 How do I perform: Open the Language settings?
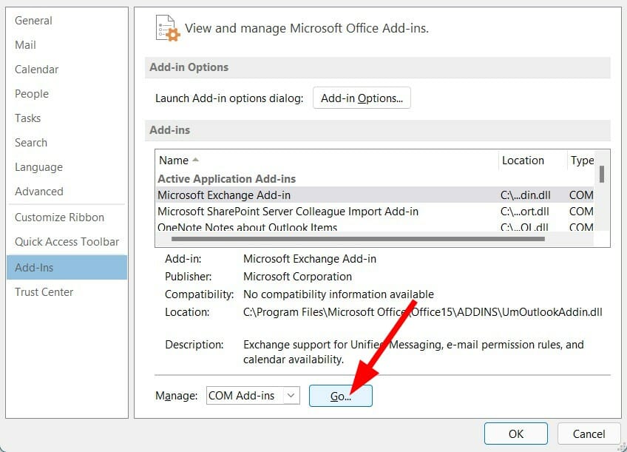pos(38,166)
